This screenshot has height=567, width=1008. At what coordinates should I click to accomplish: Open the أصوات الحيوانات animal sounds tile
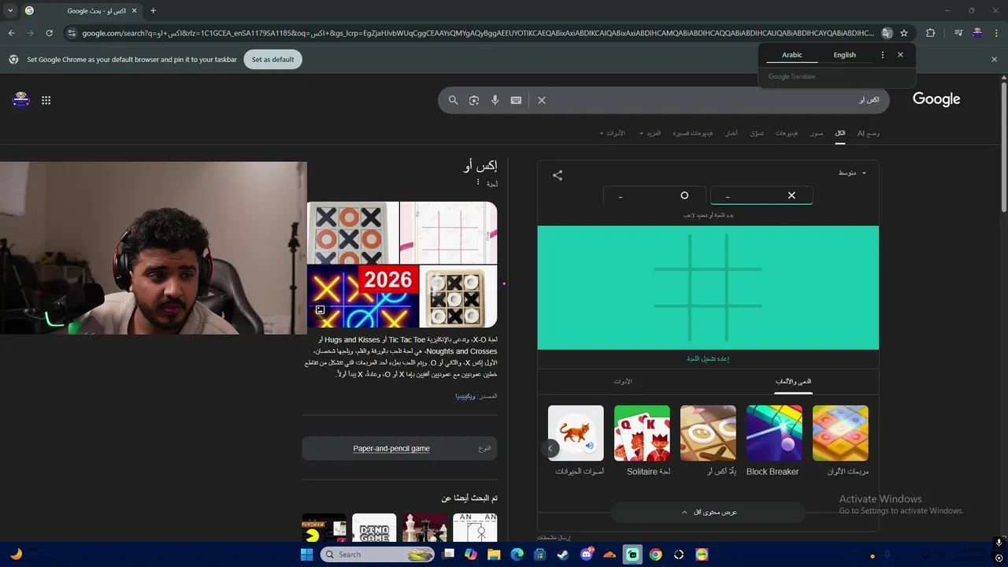point(576,441)
